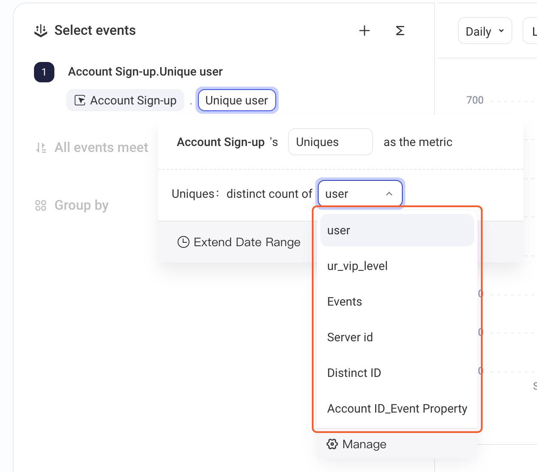This screenshot has width=537, height=472.
Task: Add a new event with plus icon
Action: click(x=365, y=31)
